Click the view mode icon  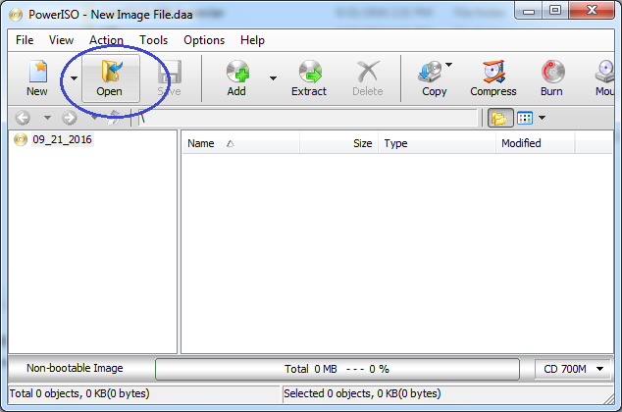click(525, 118)
